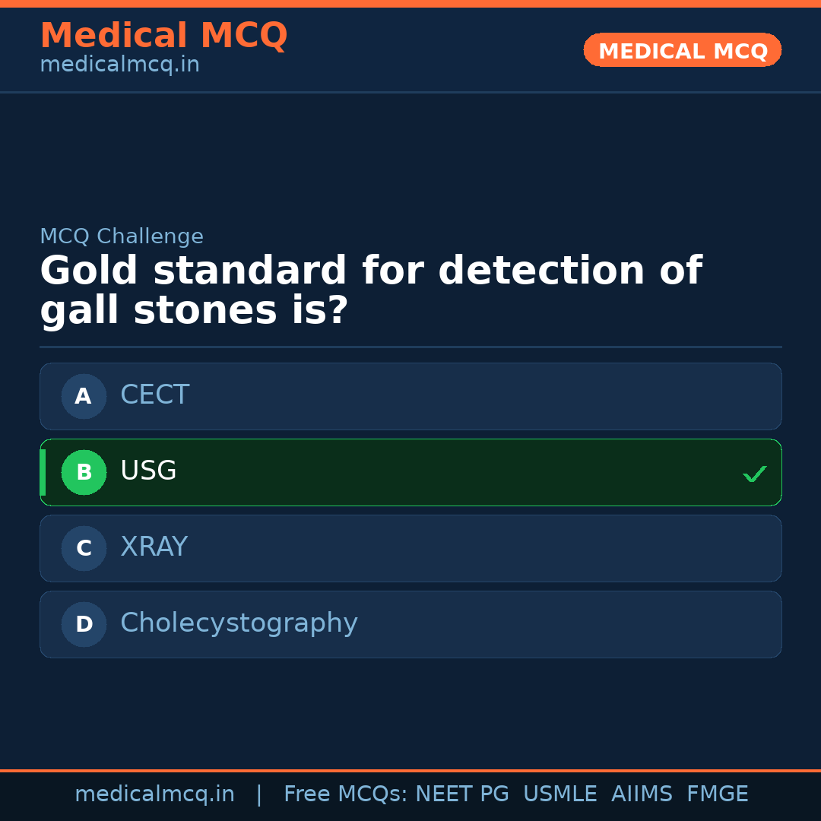This screenshot has height=821, width=821.
Task: Click the D badge beside Cholecystography
Action: 84,624
